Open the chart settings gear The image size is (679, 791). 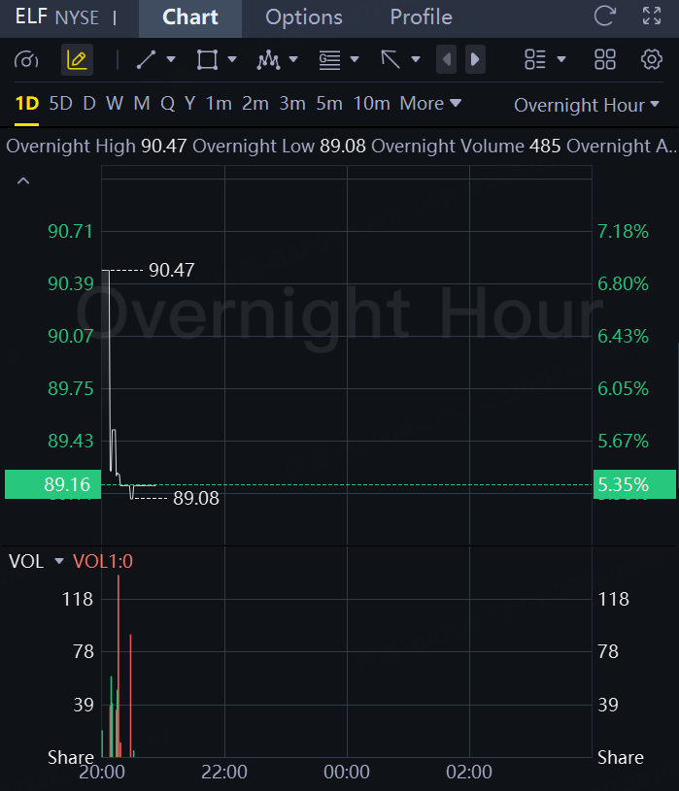coord(651,60)
